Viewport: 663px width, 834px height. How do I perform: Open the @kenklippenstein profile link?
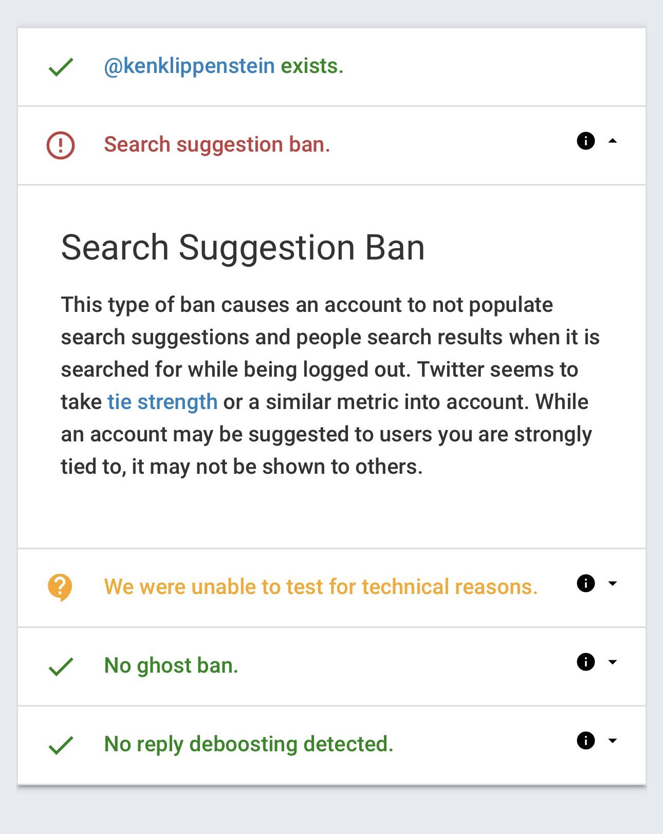coord(189,66)
